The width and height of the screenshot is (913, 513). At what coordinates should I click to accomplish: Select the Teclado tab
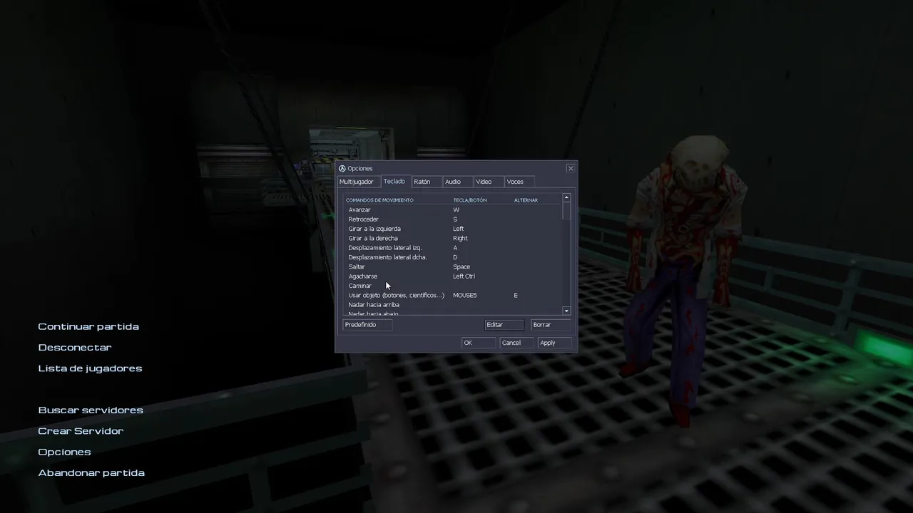(394, 181)
